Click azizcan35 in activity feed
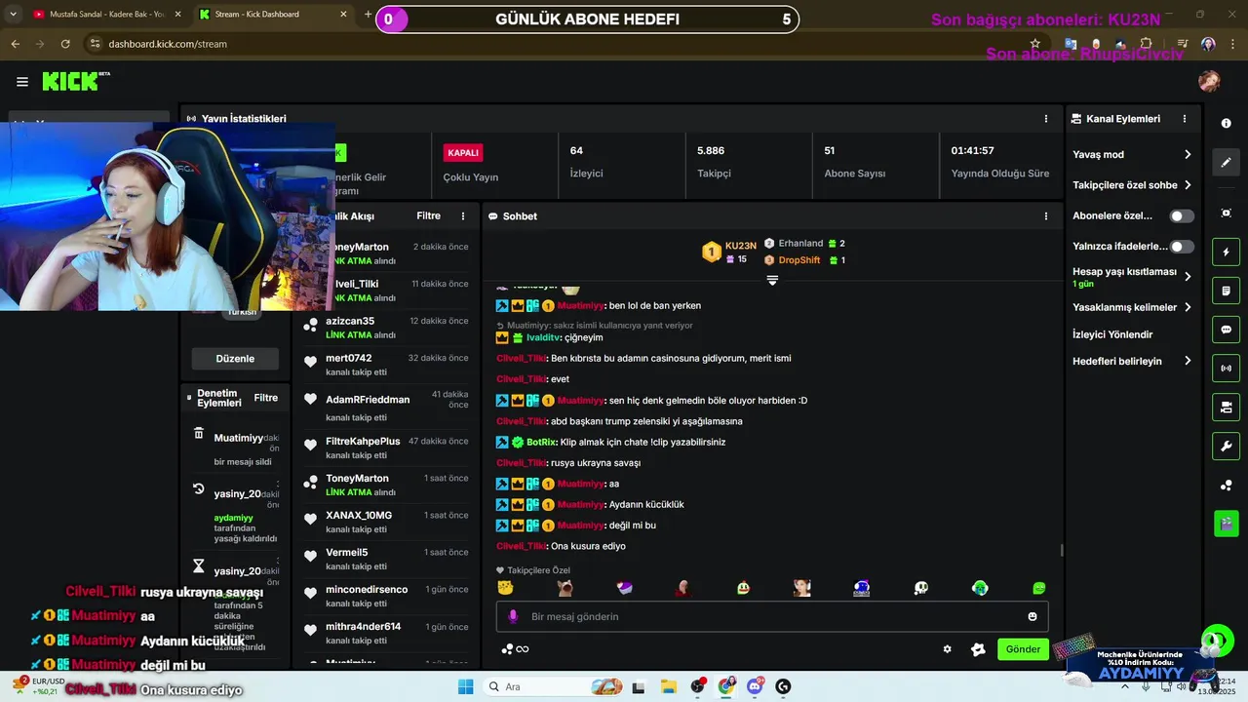Screen dimensions: 1248x702 [x=350, y=321]
